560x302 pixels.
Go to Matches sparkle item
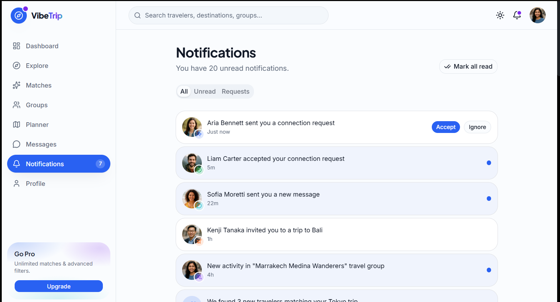[59, 85]
